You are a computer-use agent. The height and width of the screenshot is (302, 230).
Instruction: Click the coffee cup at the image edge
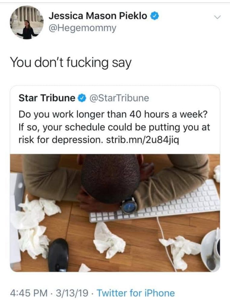[211, 250]
